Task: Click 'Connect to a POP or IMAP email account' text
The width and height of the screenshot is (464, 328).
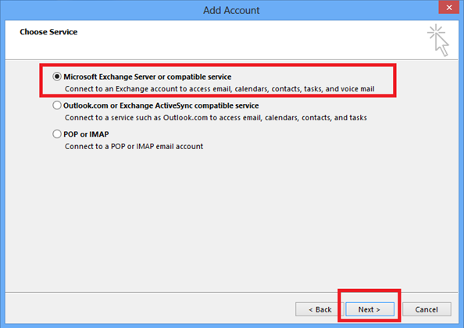Action: click(x=134, y=146)
